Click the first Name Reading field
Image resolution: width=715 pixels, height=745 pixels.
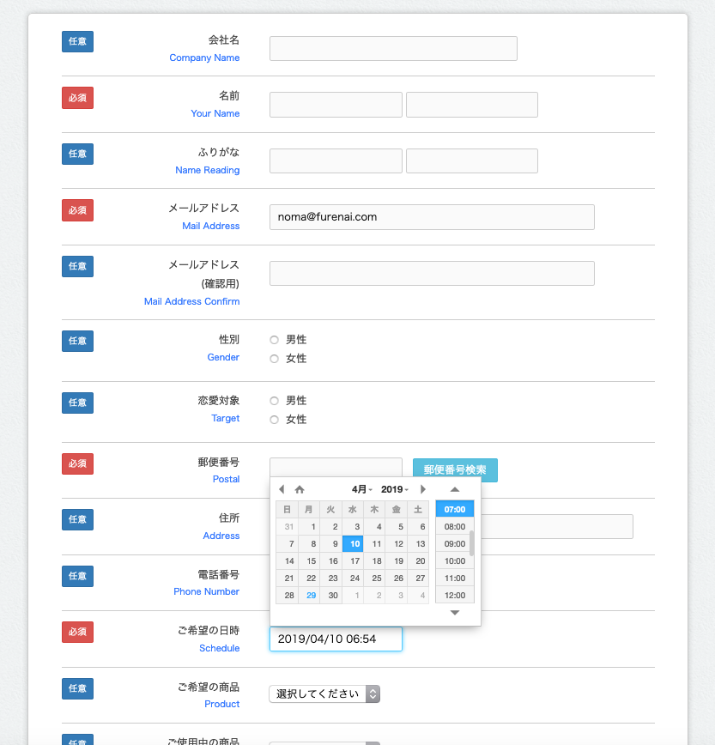pos(336,161)
